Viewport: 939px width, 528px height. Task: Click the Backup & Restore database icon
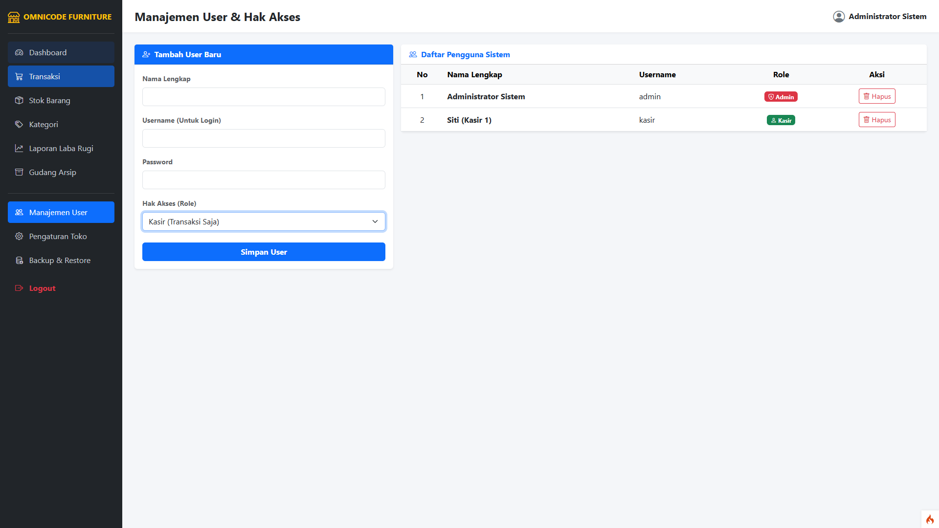point(19,260)
